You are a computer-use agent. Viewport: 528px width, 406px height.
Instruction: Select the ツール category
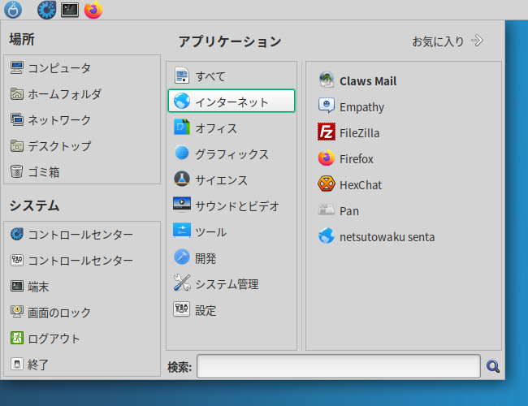coord(232,231)
